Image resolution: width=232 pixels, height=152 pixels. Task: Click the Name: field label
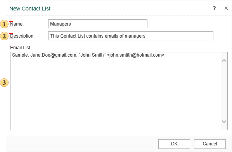coord(17,24)
